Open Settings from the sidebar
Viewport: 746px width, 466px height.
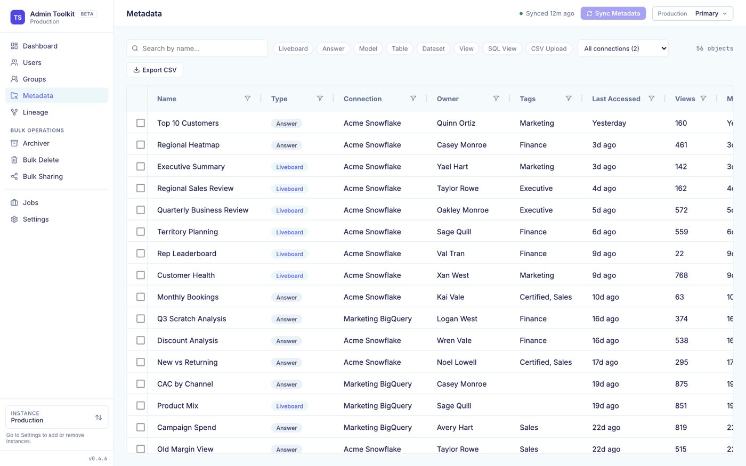(x=56, y=219)
